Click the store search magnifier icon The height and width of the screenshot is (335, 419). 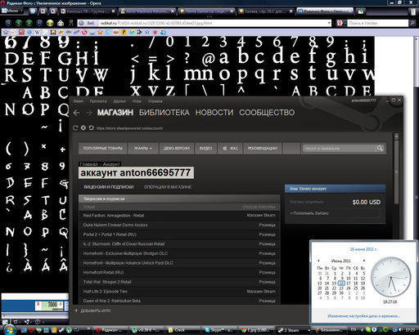380,148
